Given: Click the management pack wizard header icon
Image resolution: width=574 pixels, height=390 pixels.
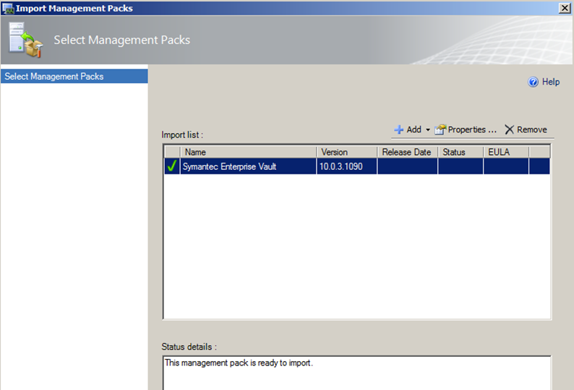Looking at the screenshot, I should click(x=25, y=40).
